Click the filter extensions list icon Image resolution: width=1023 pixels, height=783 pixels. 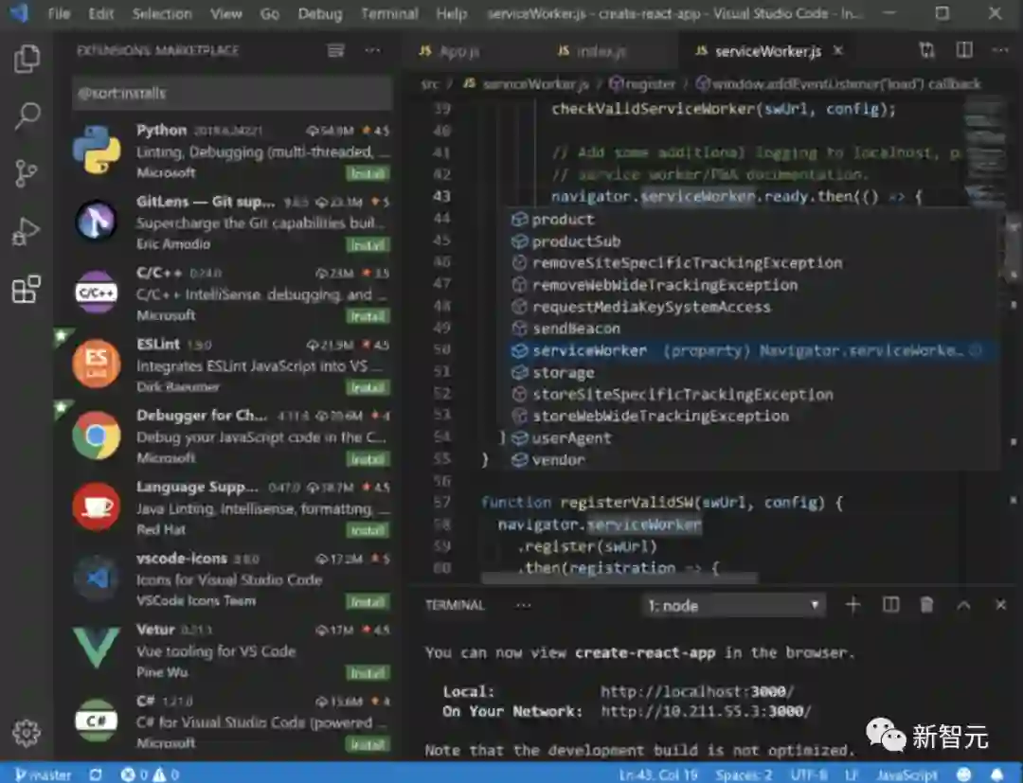point(336,50)
